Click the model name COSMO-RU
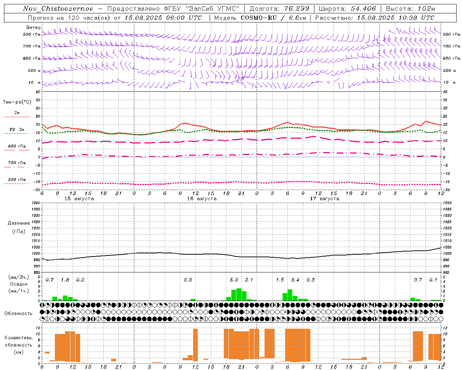 point(258,18)
